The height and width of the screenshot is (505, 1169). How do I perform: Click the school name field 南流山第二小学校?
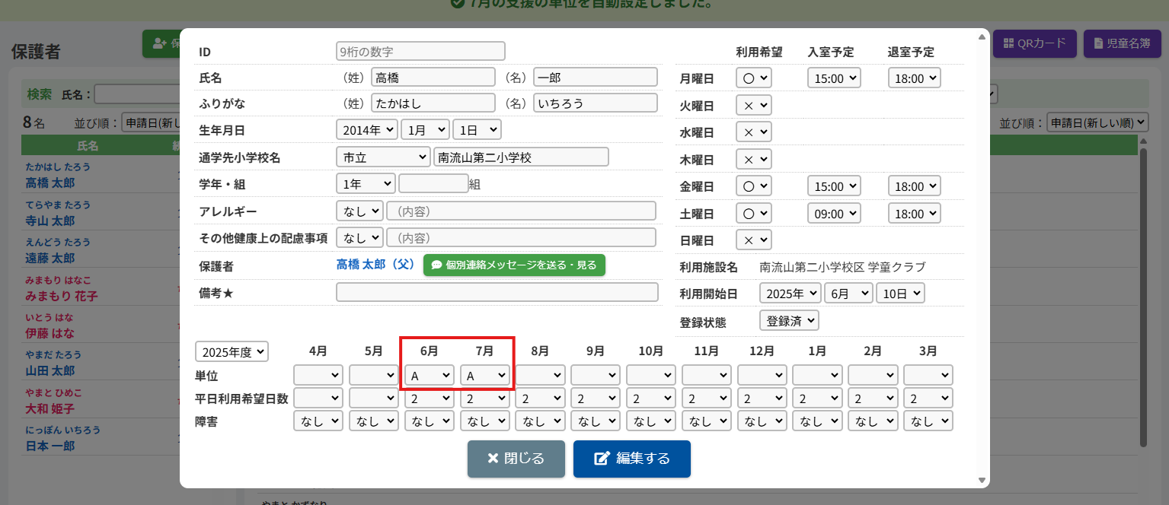pos(521,157)
